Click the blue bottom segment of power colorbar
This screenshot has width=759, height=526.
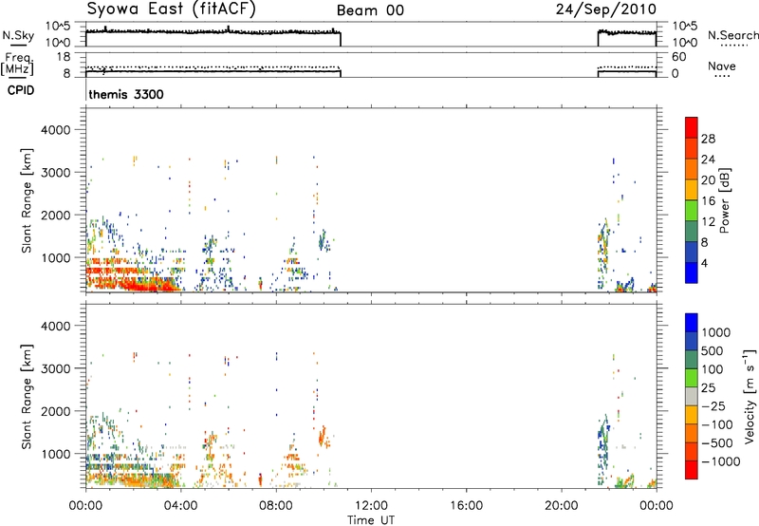[x=692, y=272]
